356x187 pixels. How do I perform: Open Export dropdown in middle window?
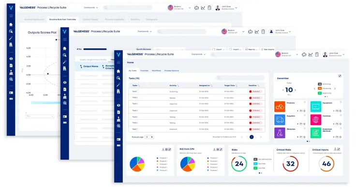(219, 49)
